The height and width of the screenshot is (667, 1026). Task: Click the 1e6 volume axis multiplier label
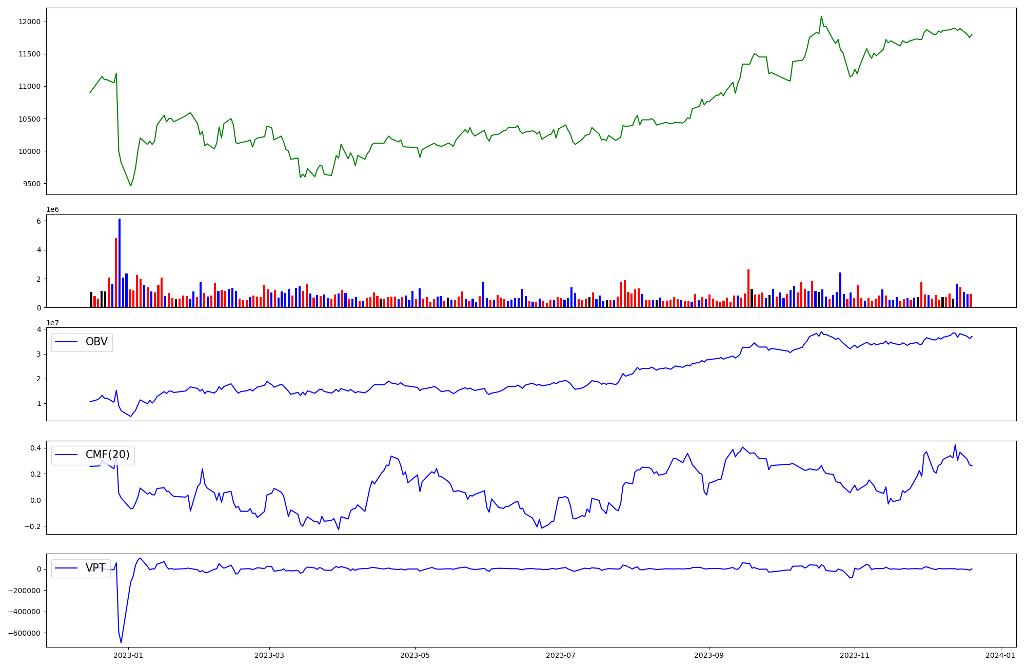(52, 210)
